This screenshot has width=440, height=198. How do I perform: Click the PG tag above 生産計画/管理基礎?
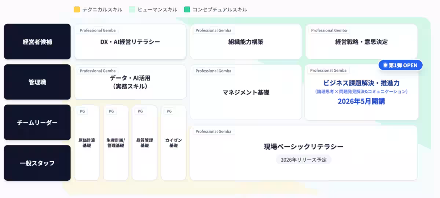point(111,111)
